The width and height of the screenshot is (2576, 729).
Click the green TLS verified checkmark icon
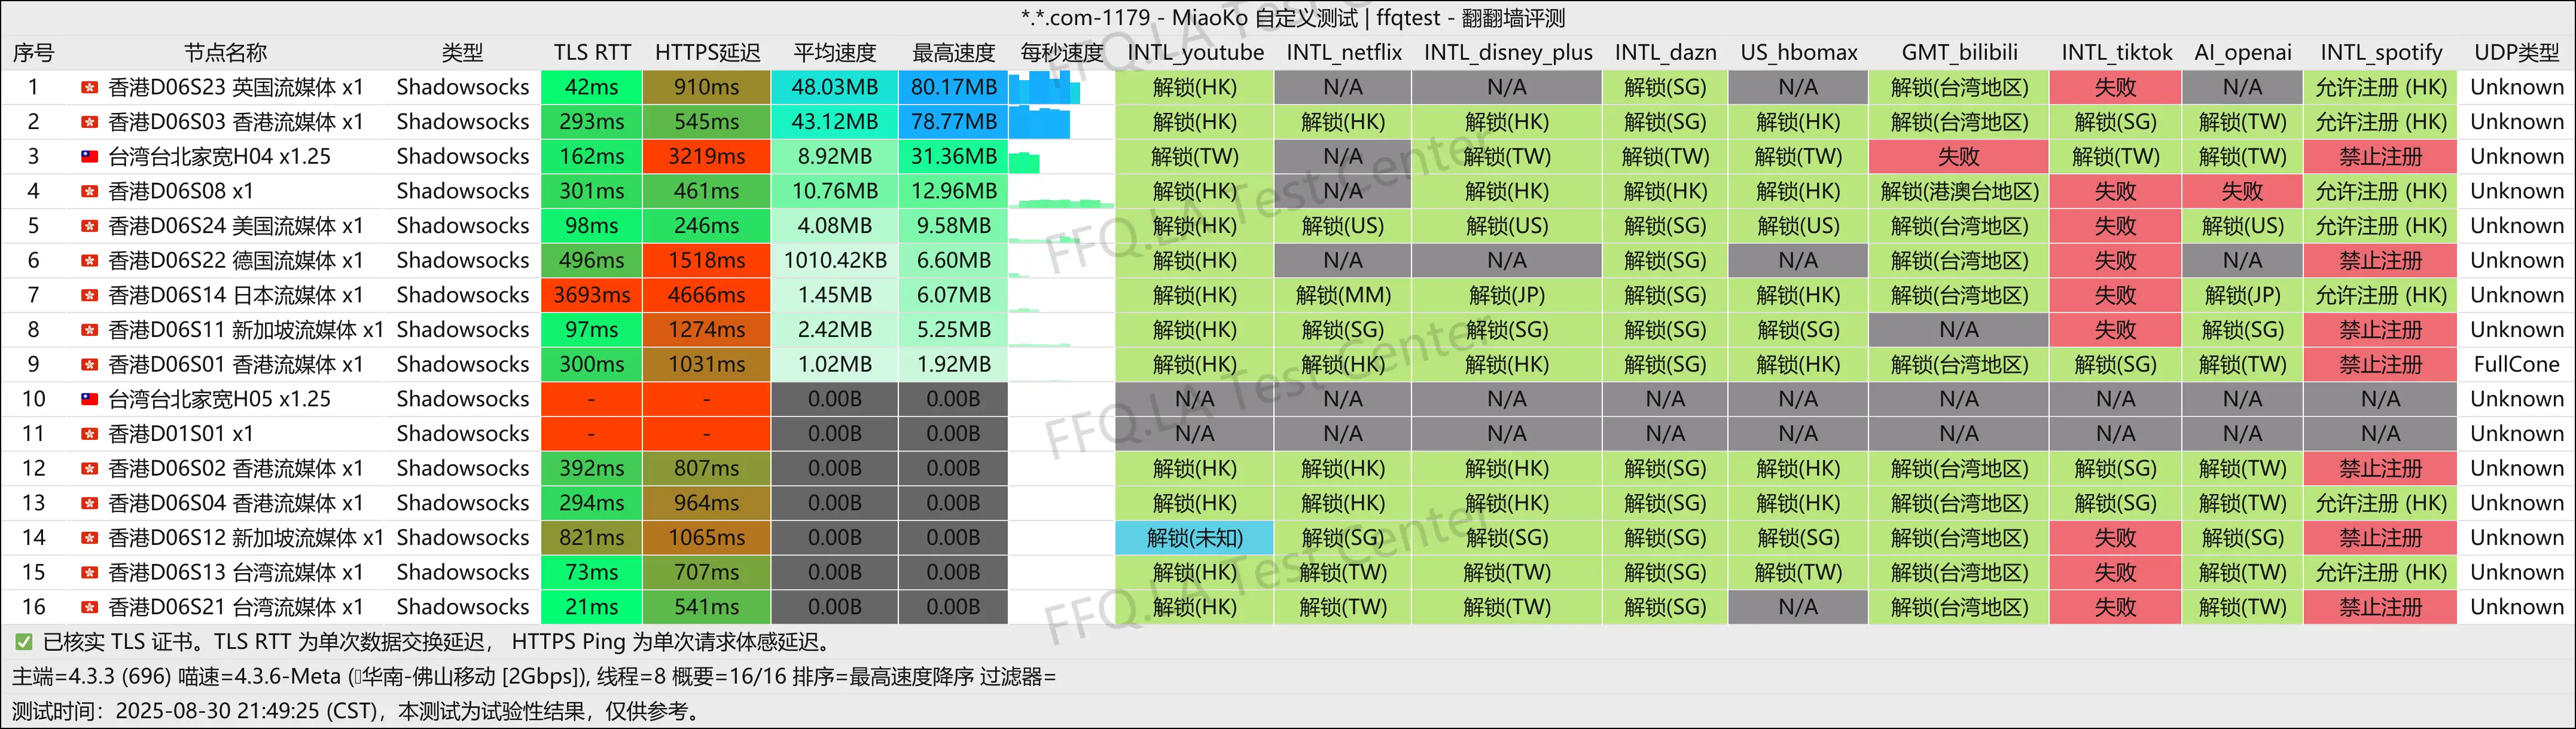[x=23, y=642]
